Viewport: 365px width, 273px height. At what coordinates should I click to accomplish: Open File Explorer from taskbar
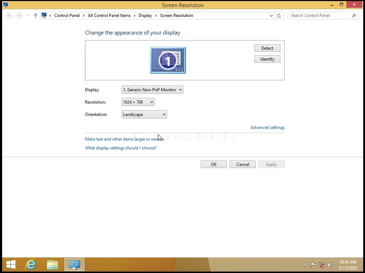pos(52,264)
